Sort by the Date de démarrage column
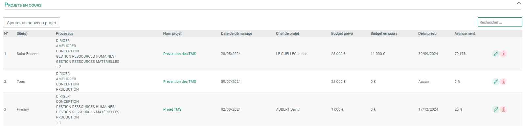 click(237, 33)
